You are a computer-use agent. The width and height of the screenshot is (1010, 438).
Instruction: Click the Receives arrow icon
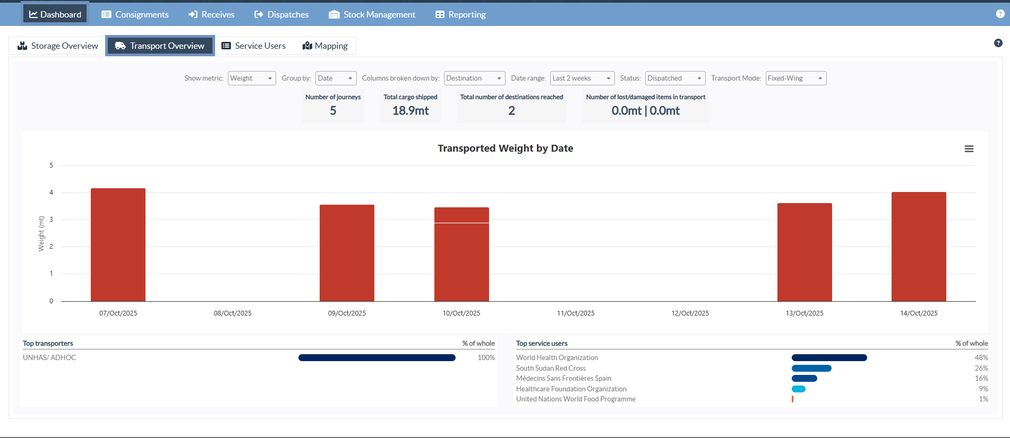[x=193, y=14]
